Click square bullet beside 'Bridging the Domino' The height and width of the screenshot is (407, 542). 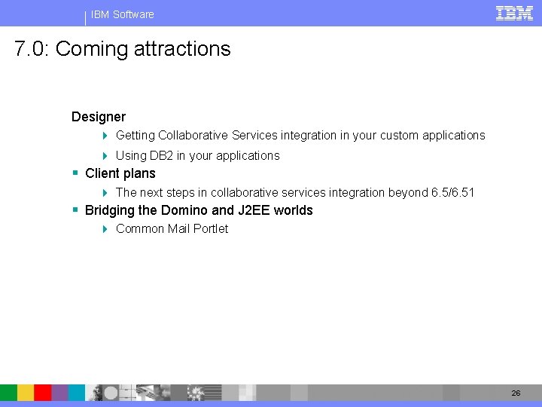click(75, 209)
